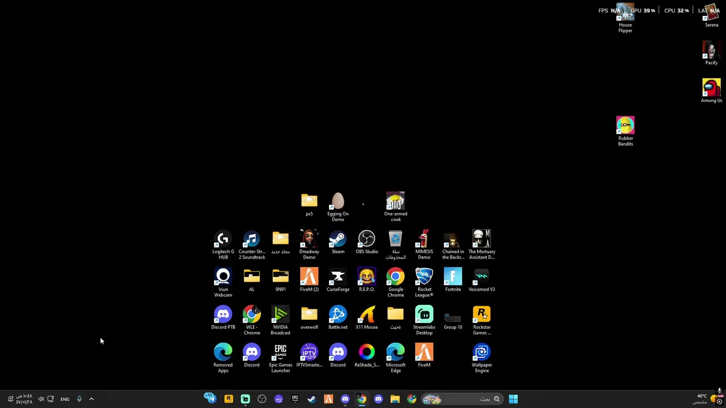Launch OBS Studio from the desktop
Image resolution: width=726 pixels, height=408 pixels.
(x=366, y=243)
